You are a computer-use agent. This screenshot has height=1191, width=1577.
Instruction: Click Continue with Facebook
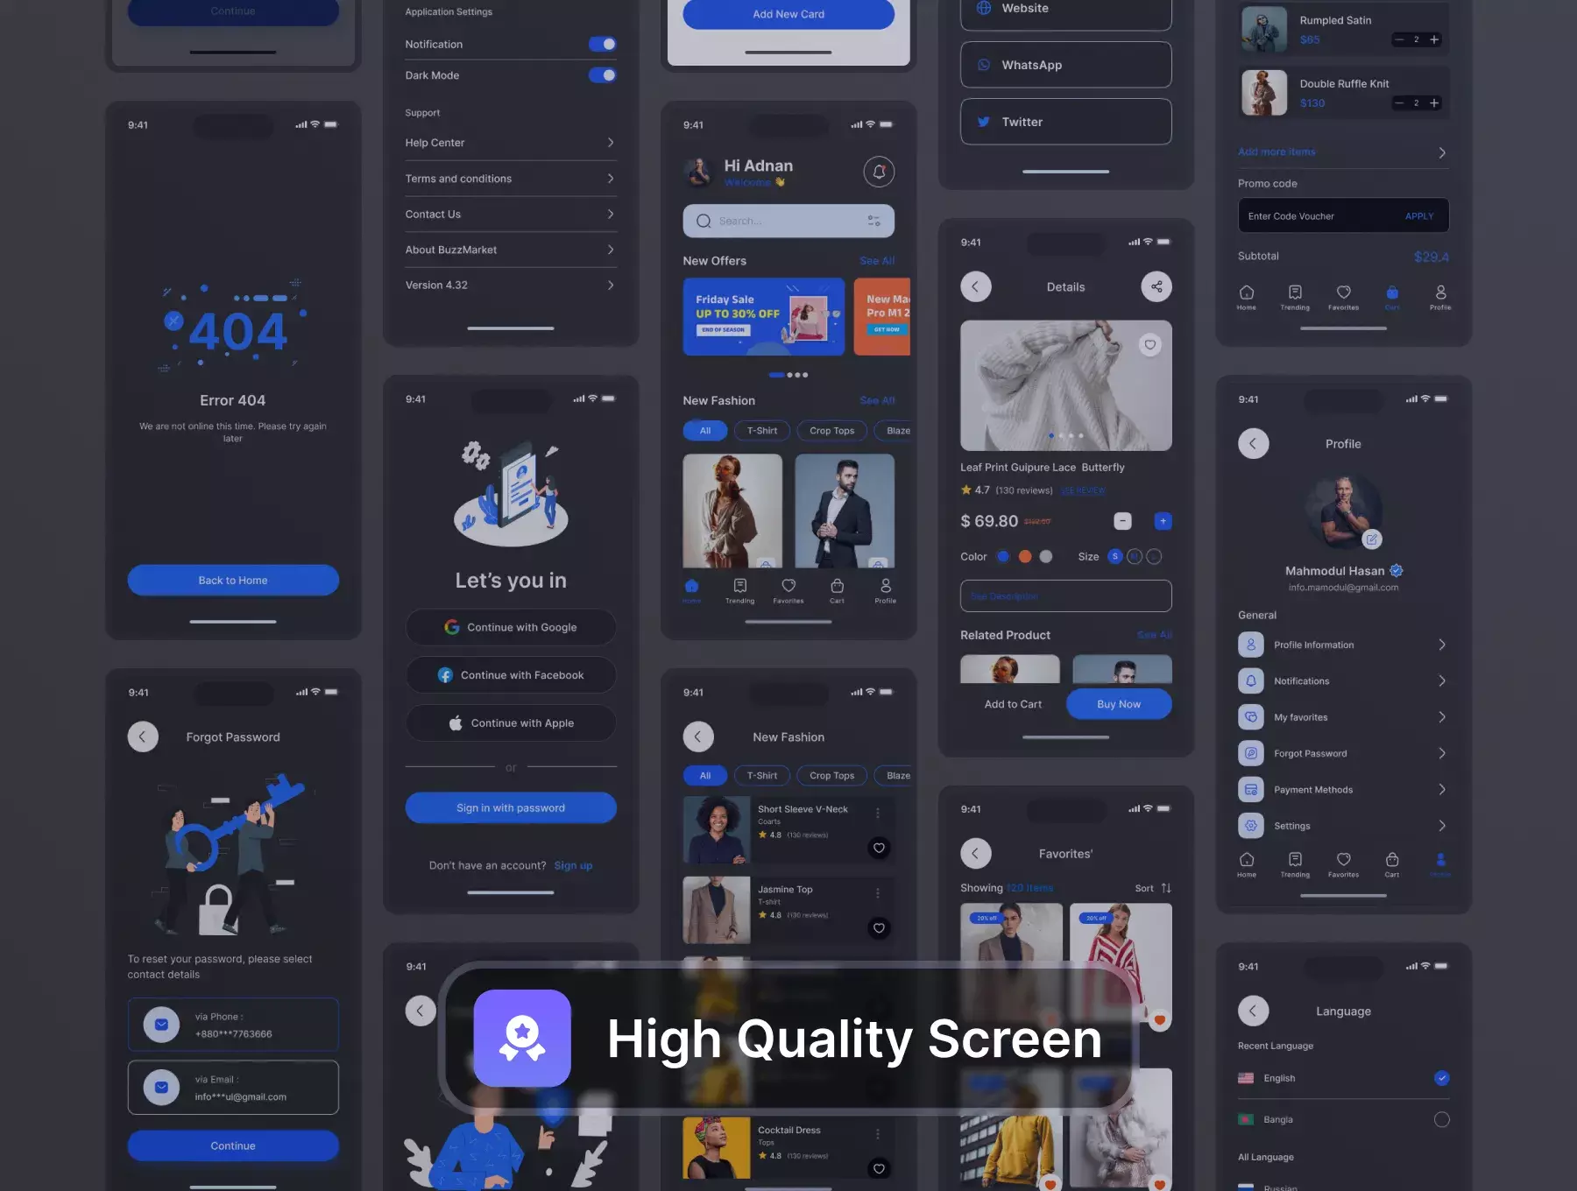pyautogui.click(x=511, y=675)
